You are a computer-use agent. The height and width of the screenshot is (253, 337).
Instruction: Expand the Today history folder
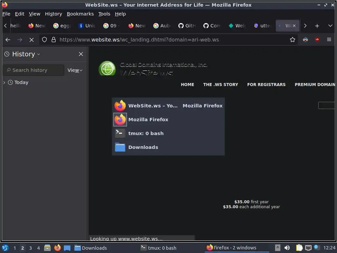4,82
